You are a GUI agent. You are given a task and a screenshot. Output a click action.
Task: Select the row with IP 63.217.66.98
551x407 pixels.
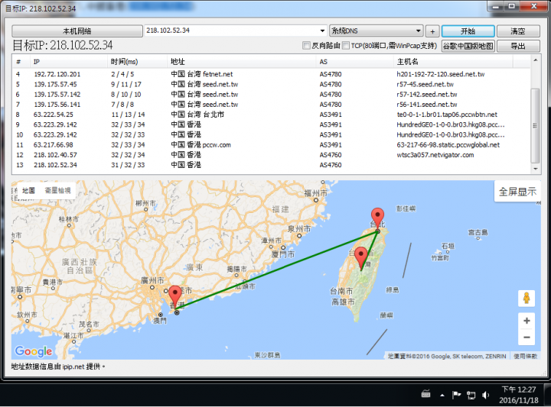(54, 144)
